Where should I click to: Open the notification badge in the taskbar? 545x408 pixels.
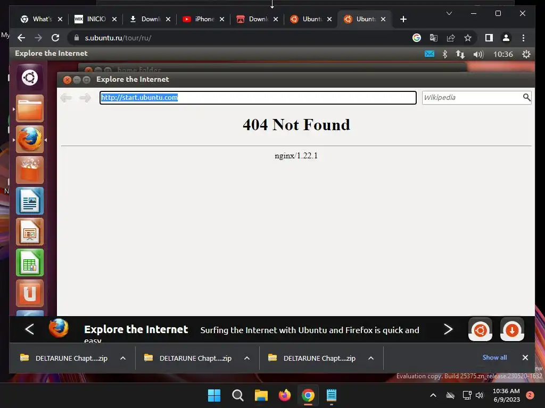(x=530, y=395)
